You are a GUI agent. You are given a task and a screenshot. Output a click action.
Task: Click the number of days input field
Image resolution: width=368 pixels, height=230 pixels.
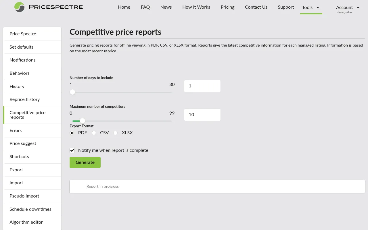(x=202, y=86)
